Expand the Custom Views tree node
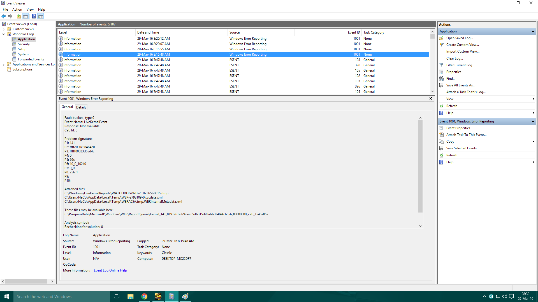 pyautogui.click(x=3, y=29)
